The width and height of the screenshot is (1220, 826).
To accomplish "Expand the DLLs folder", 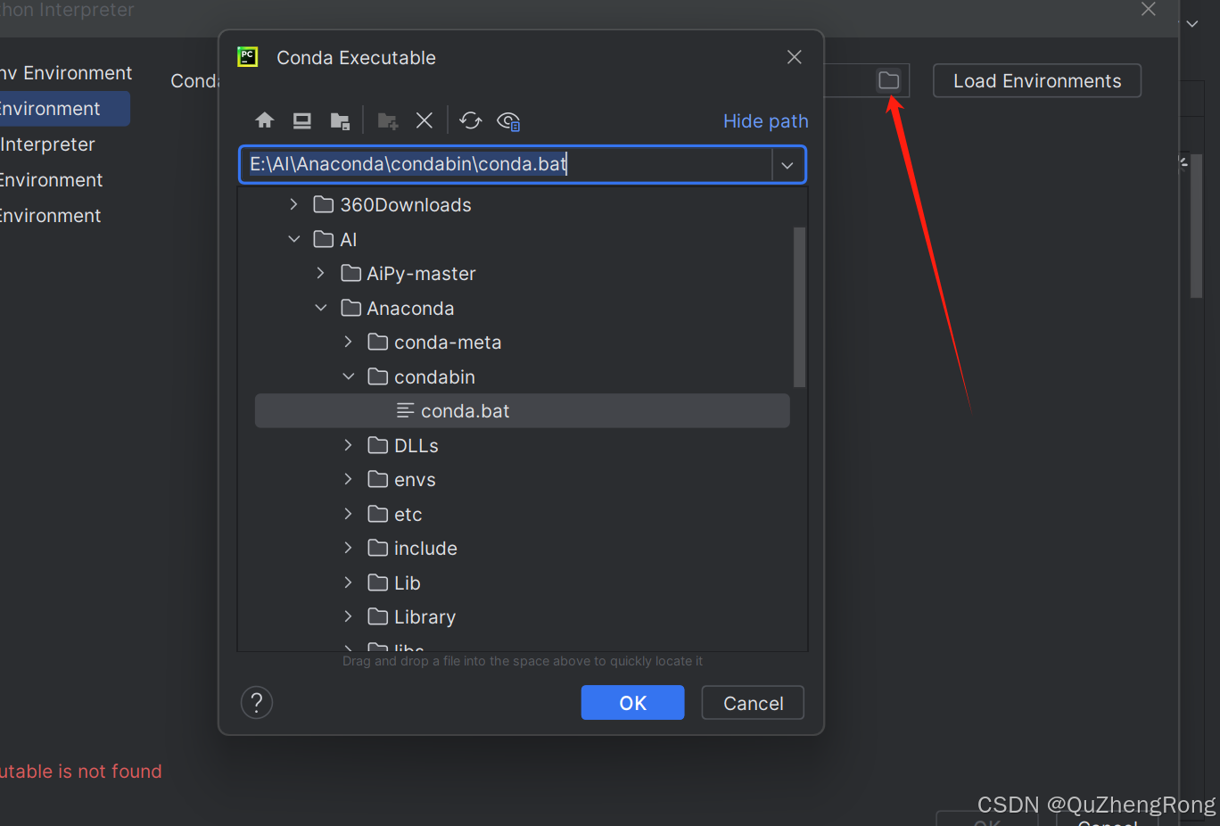I will click(348, 445).
